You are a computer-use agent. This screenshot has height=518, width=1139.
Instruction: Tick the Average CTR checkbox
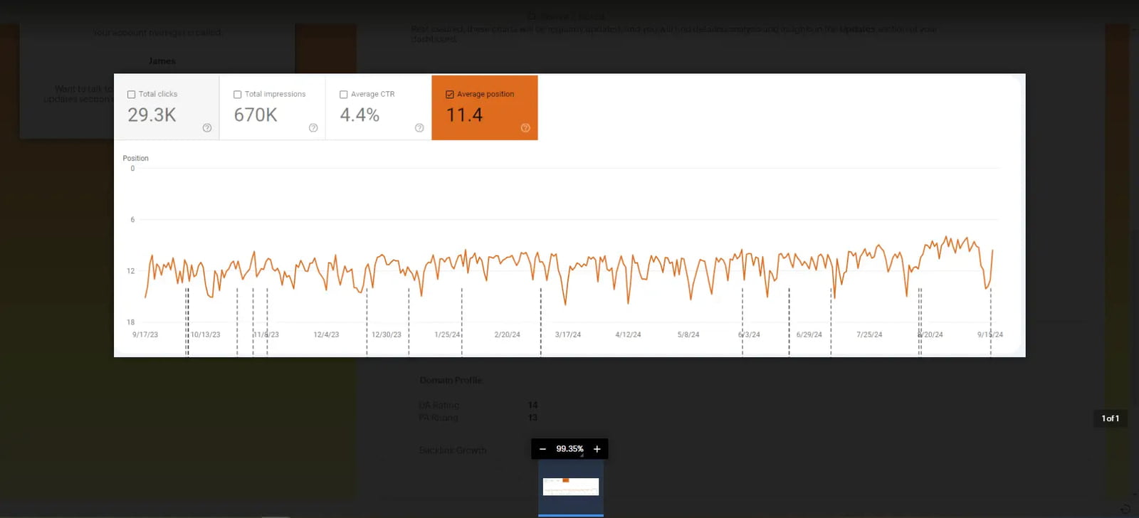click(x=344, y=95)
